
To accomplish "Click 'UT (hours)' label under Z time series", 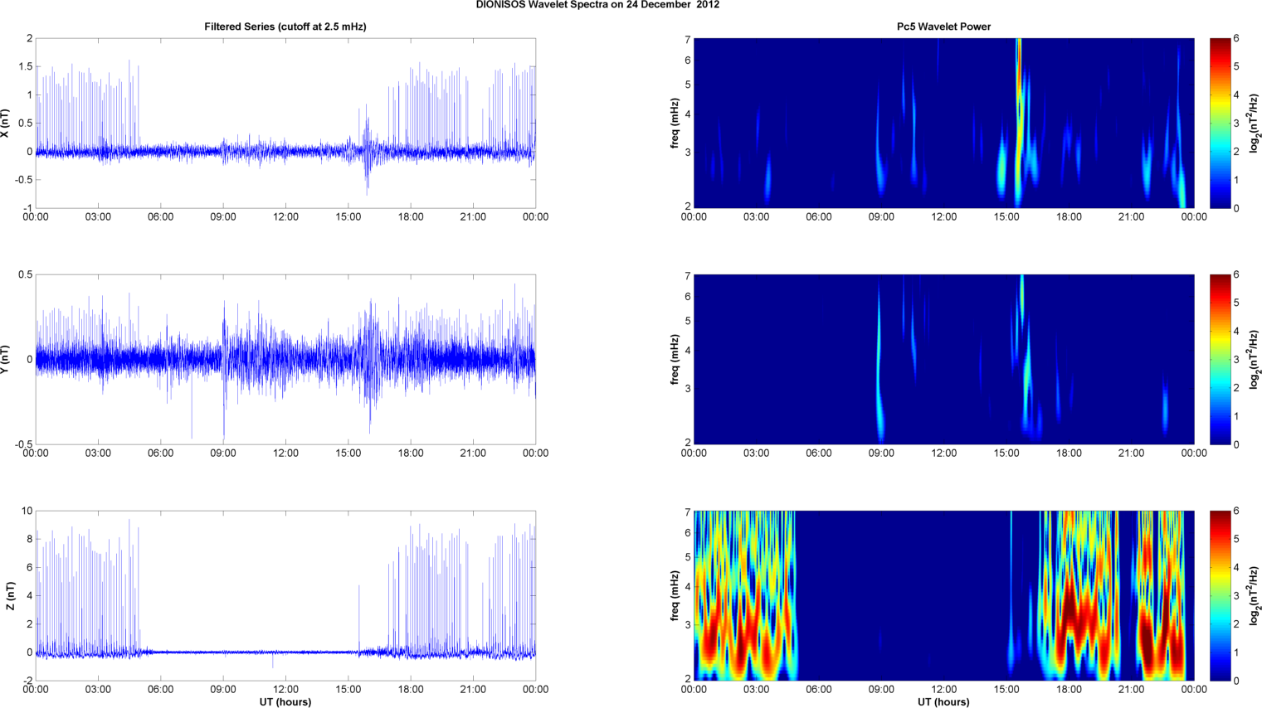I will [x=285, y=702].
